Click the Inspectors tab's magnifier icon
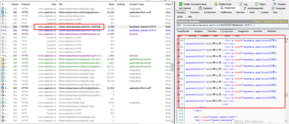Screen dimensions: 289x124 222,8
